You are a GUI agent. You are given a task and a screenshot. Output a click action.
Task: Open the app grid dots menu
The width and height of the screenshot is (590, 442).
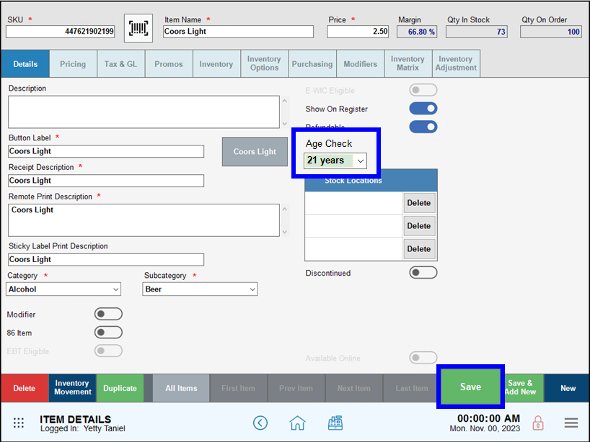[19, 423]
